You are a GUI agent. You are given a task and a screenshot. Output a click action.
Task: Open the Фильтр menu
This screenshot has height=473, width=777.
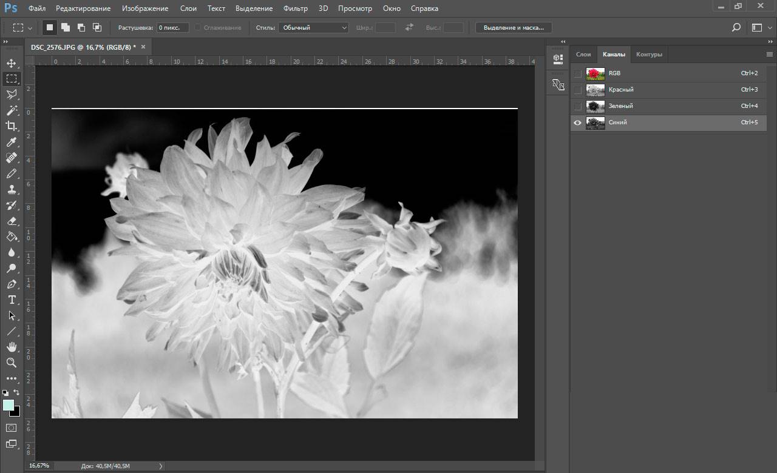[296, 8]
